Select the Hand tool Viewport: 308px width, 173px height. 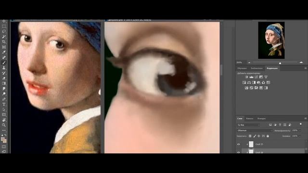pyautogui.click(x=4, y=120)
